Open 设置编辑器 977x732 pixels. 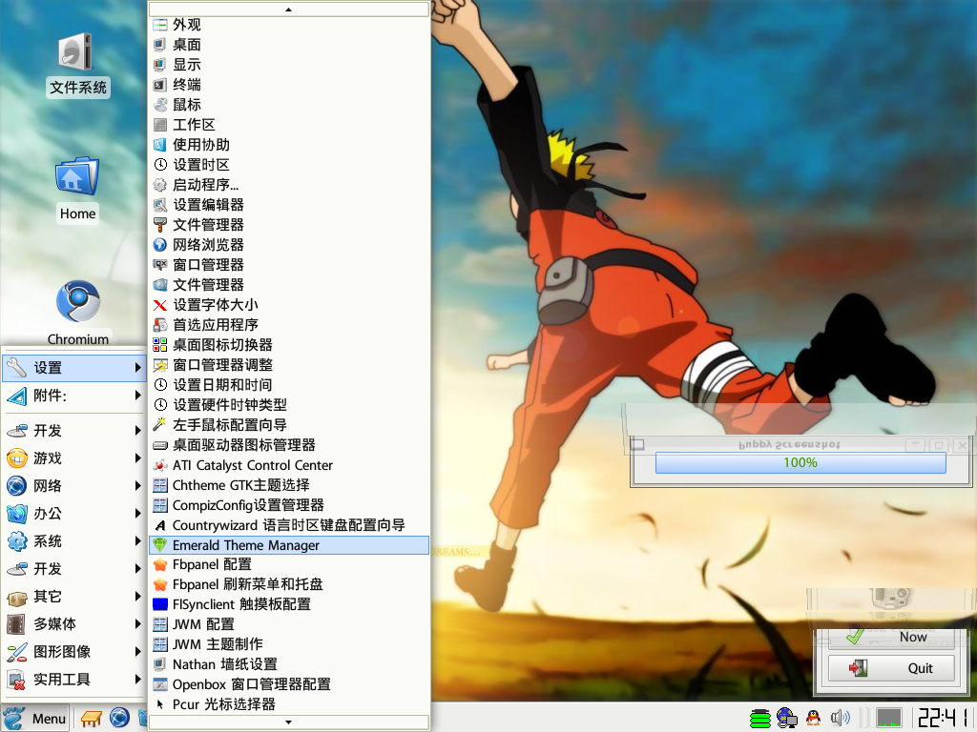click(289, 205)
